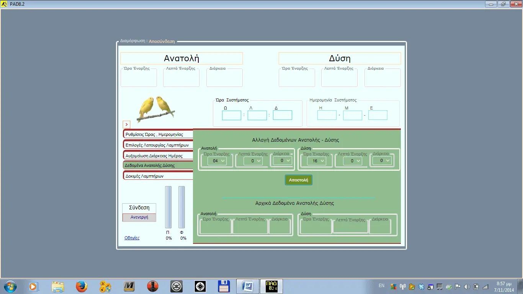Open the floppy disk save taskbar icon
Viewport: 523px width, 294px height.
coord(224,286)
